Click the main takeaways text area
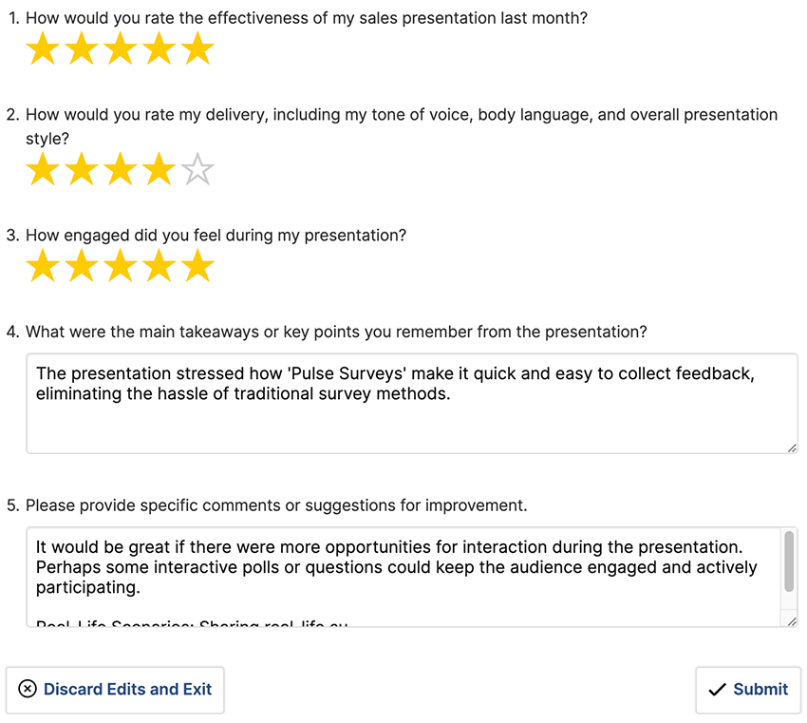 (x=412, y=403)
